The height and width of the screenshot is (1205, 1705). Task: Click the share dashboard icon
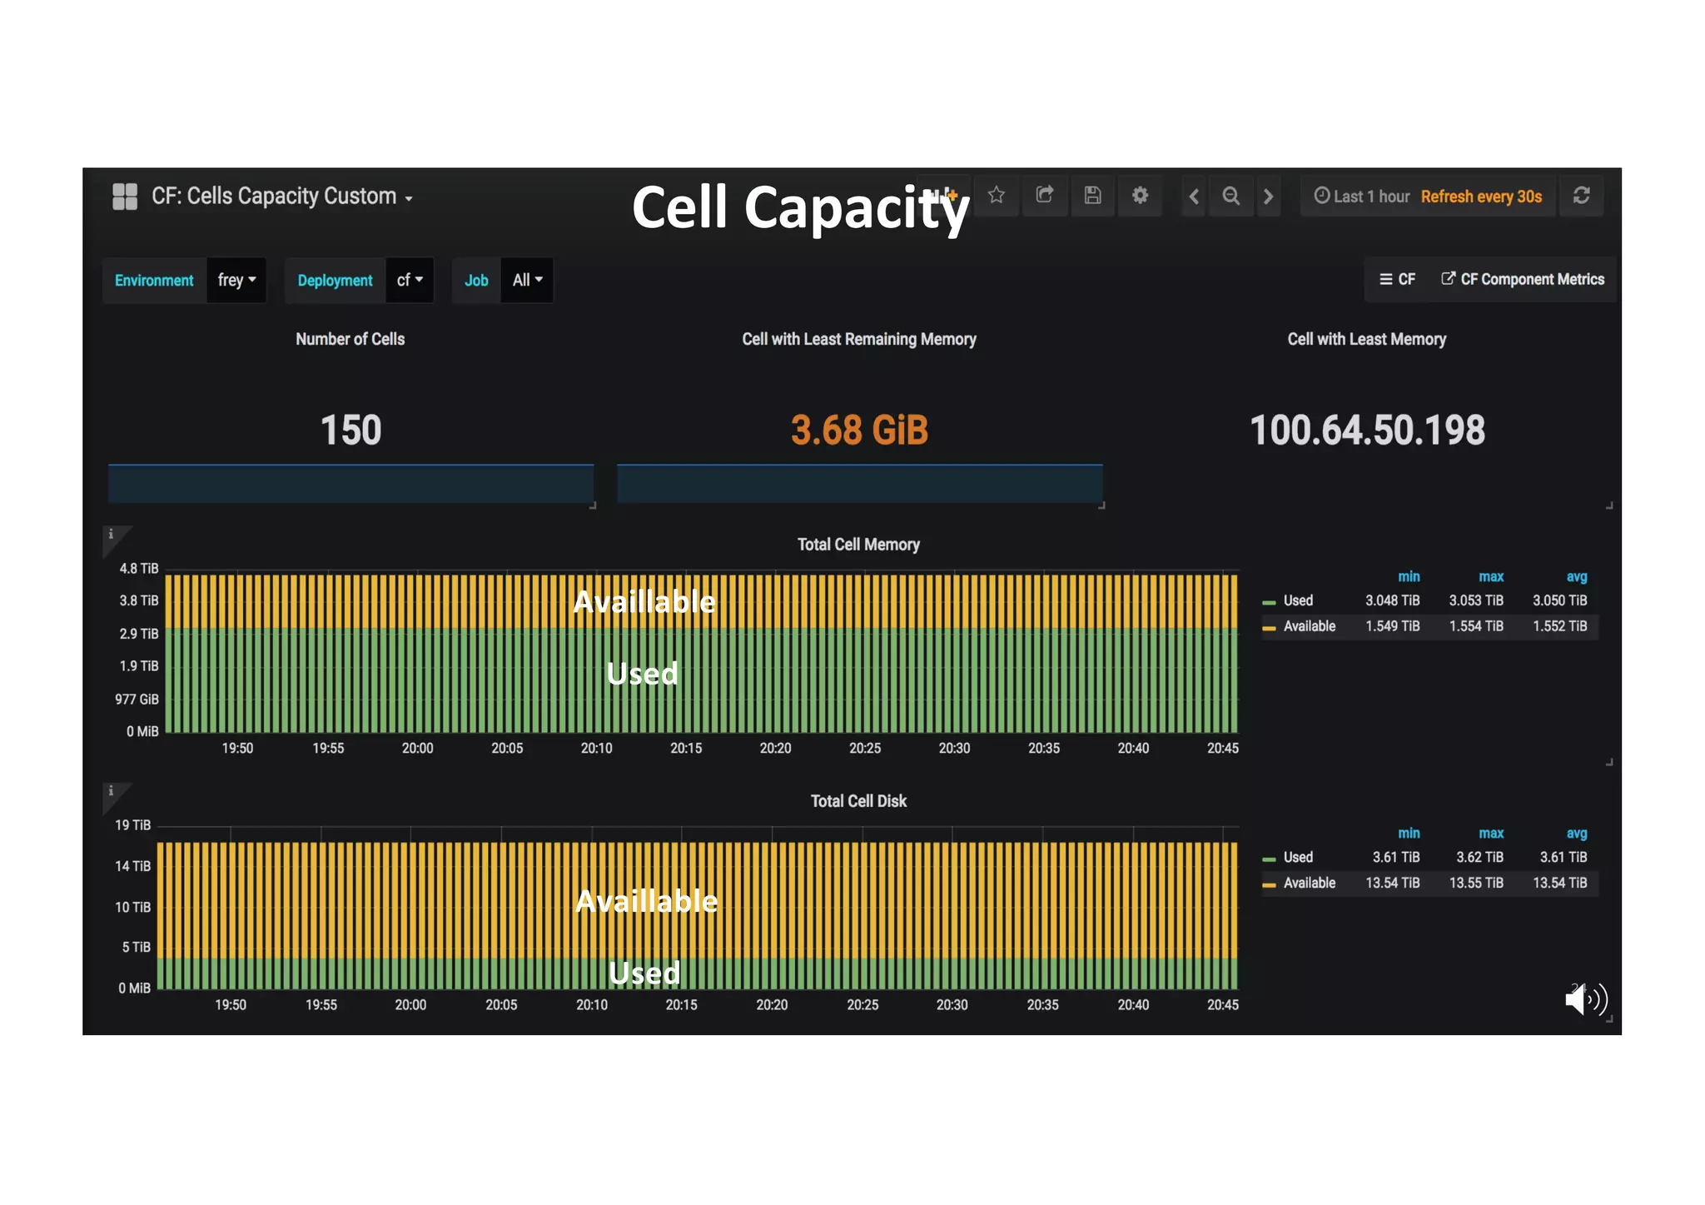[1044, 196]
